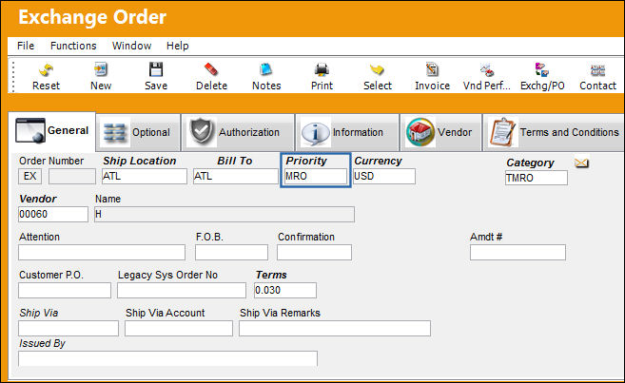
Task: Print the exchange order
Action: pyautogui.click(x=322, y=76)
